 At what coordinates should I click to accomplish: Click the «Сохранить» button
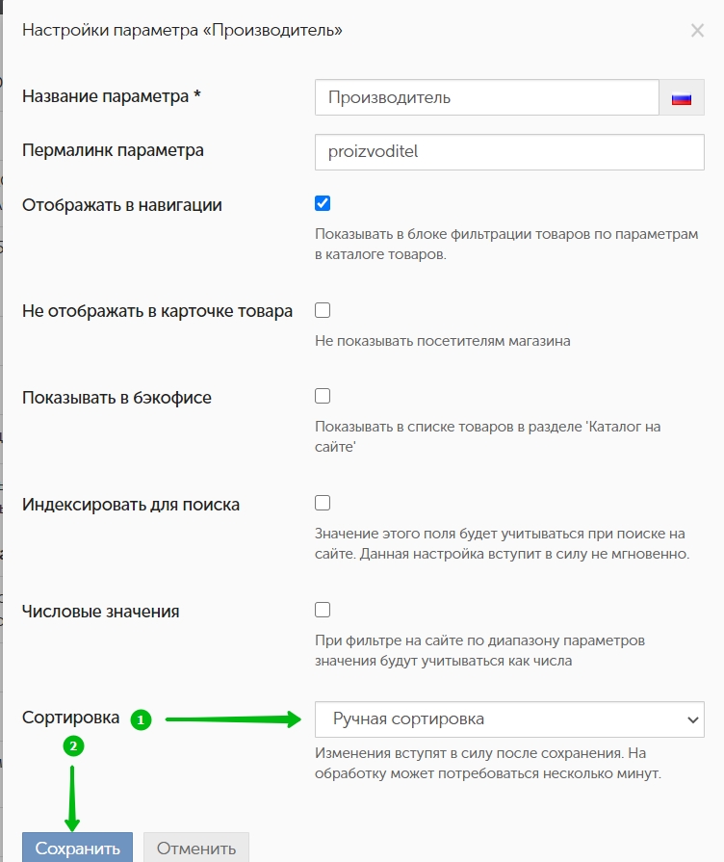pyautogui.click(x=78, y=848)
